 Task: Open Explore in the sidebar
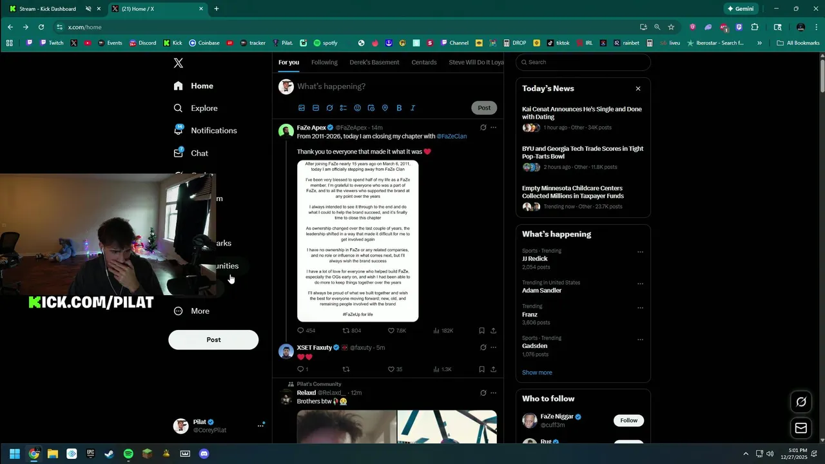(196, 108)
